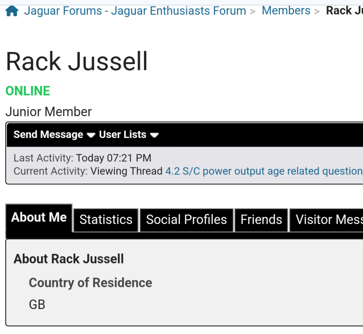Click the Country of Residence label
This screenshot has height=334, width=363.
(90, 283)
